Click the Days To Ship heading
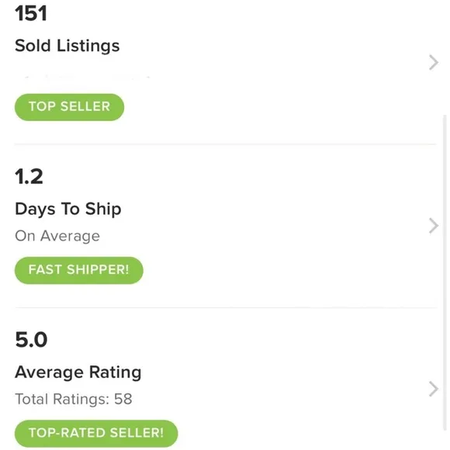The image size is (450, 450). tap(68, 209)
